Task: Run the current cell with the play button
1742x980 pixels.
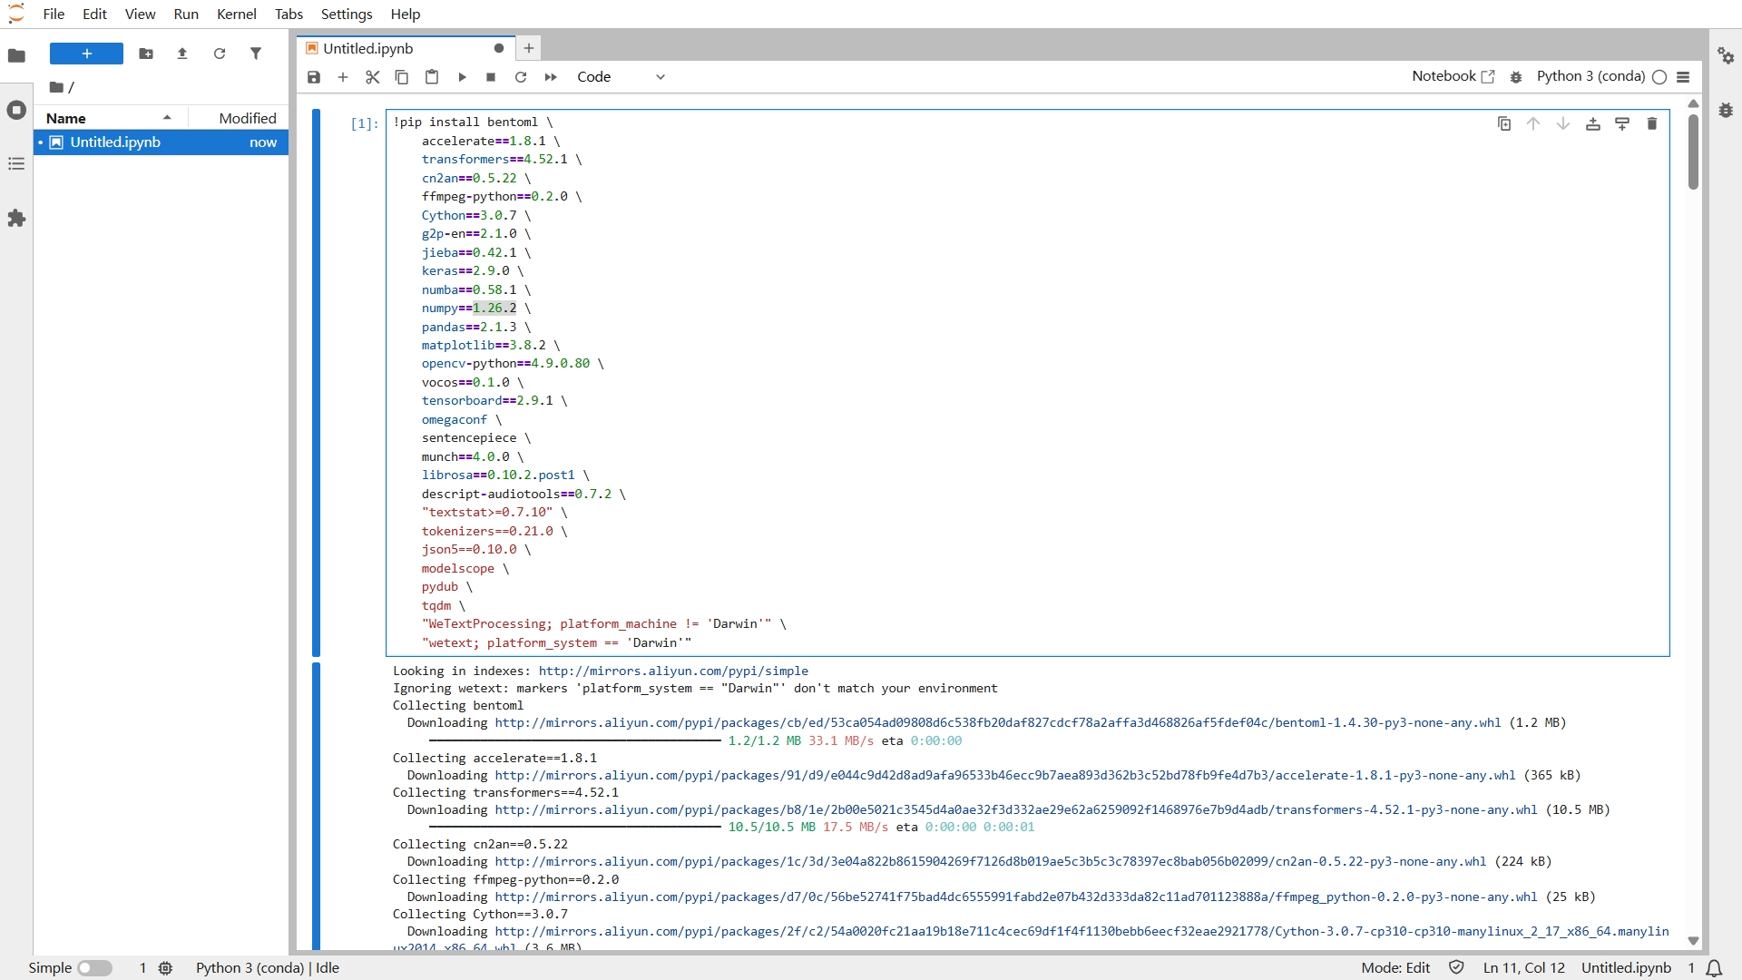Action: click(x=462, y=77)
